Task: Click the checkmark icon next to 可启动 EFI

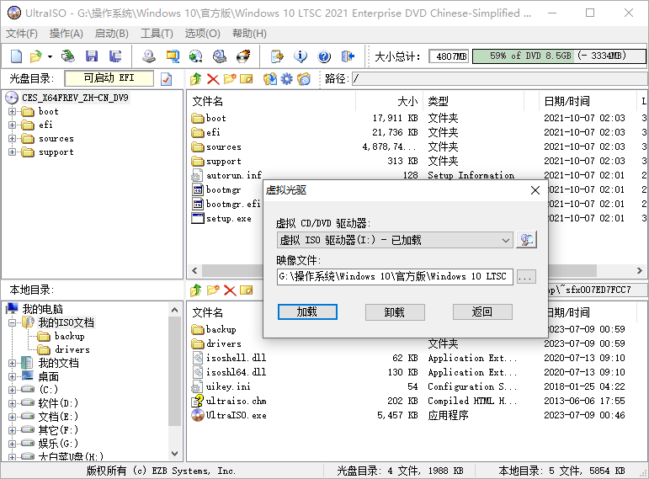Action: [x=166, y=79]
